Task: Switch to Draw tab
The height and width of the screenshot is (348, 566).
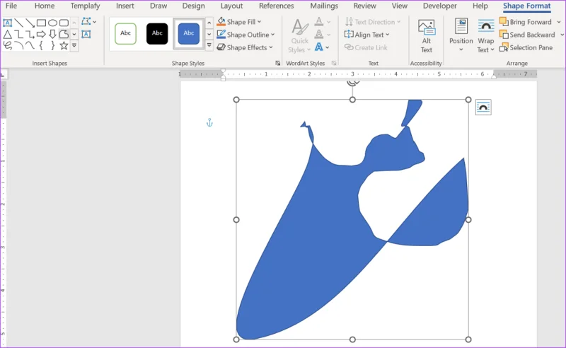Action: 158,6
